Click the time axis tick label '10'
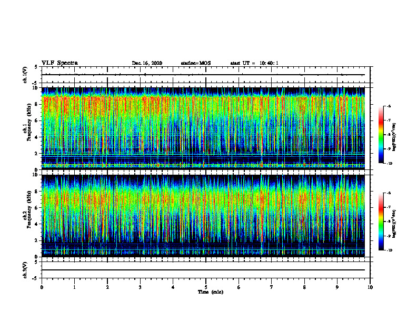This screenshot has height=322, width=417. coord(370,287)
